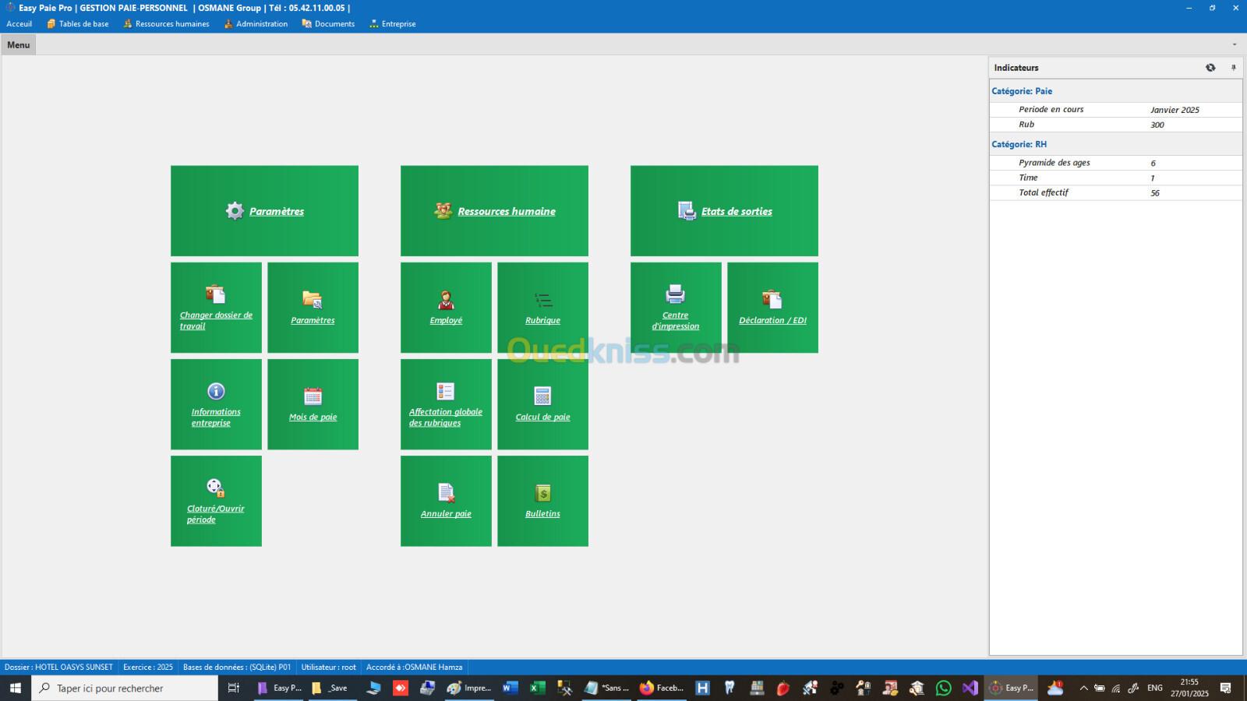
Task: Click the Annuler paie document icon
Action: tap(446, 493)
